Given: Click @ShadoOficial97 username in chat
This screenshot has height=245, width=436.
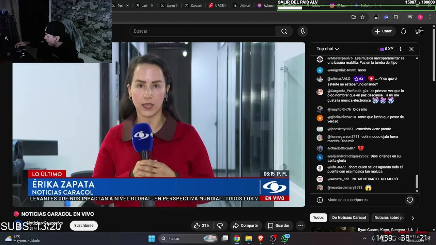Looking at the screenshot, I should (x=341, y=148).
